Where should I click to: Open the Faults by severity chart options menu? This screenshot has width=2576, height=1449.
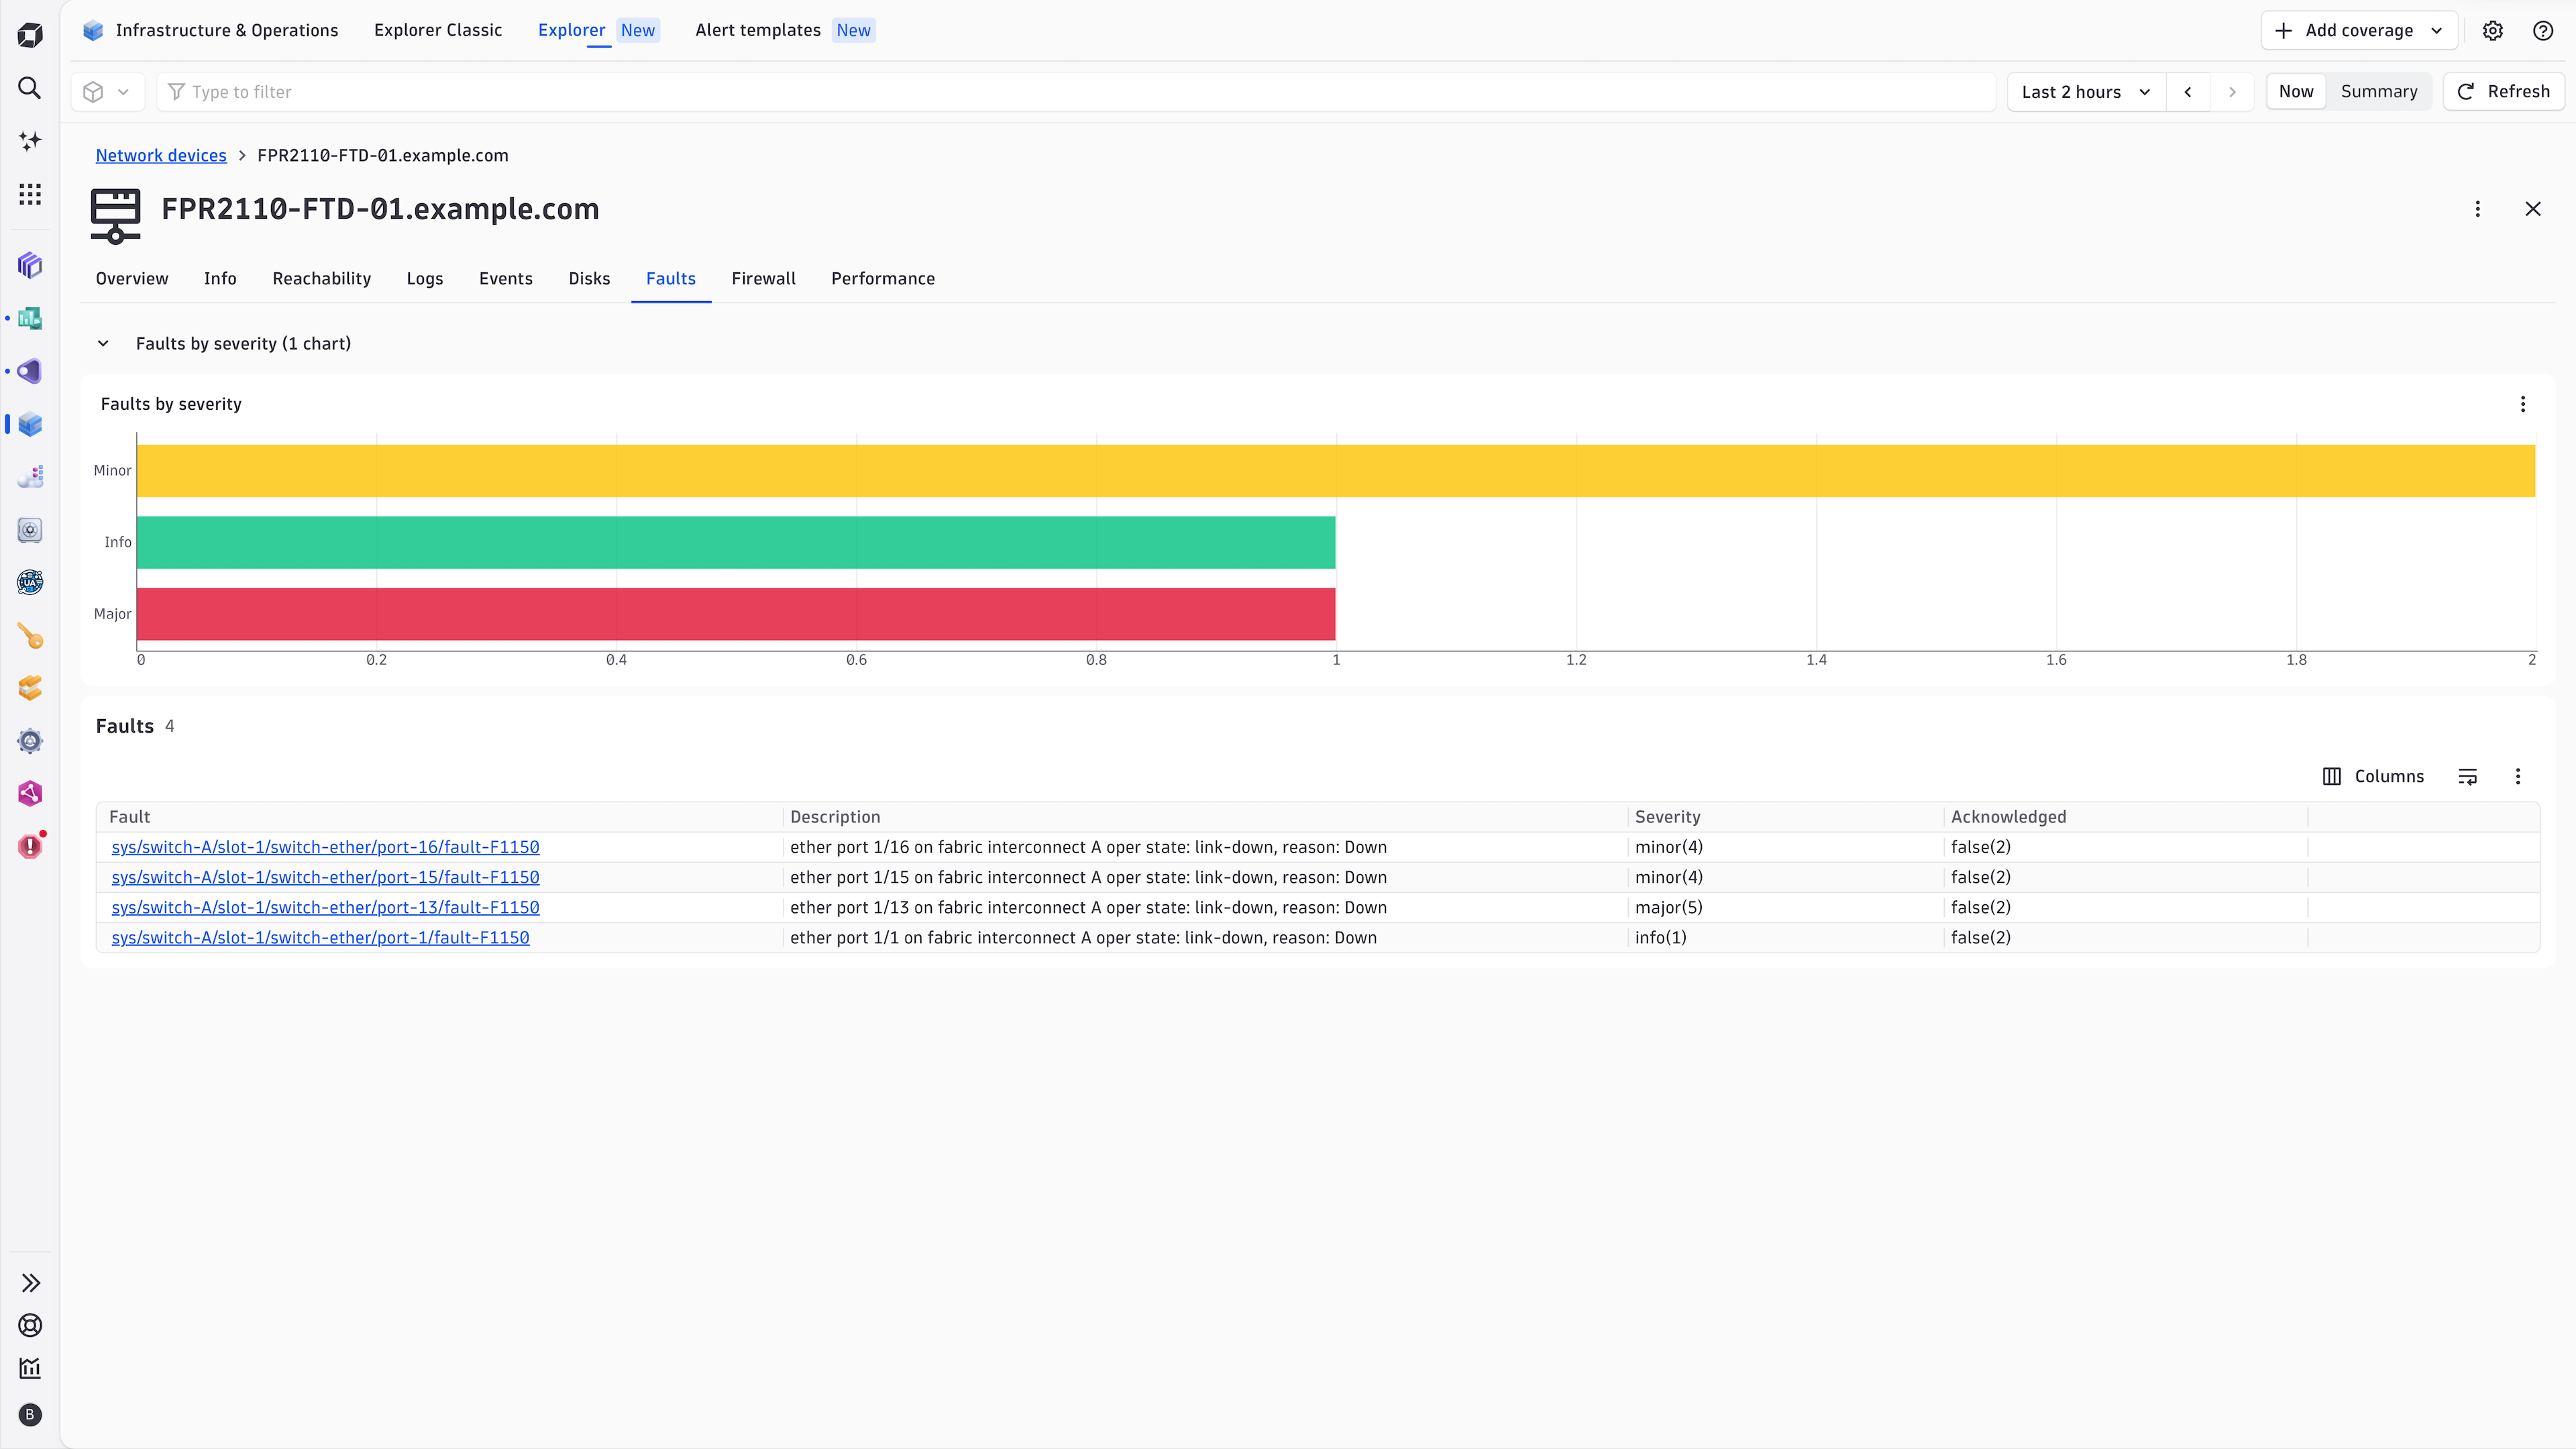tap(2523, 404)
